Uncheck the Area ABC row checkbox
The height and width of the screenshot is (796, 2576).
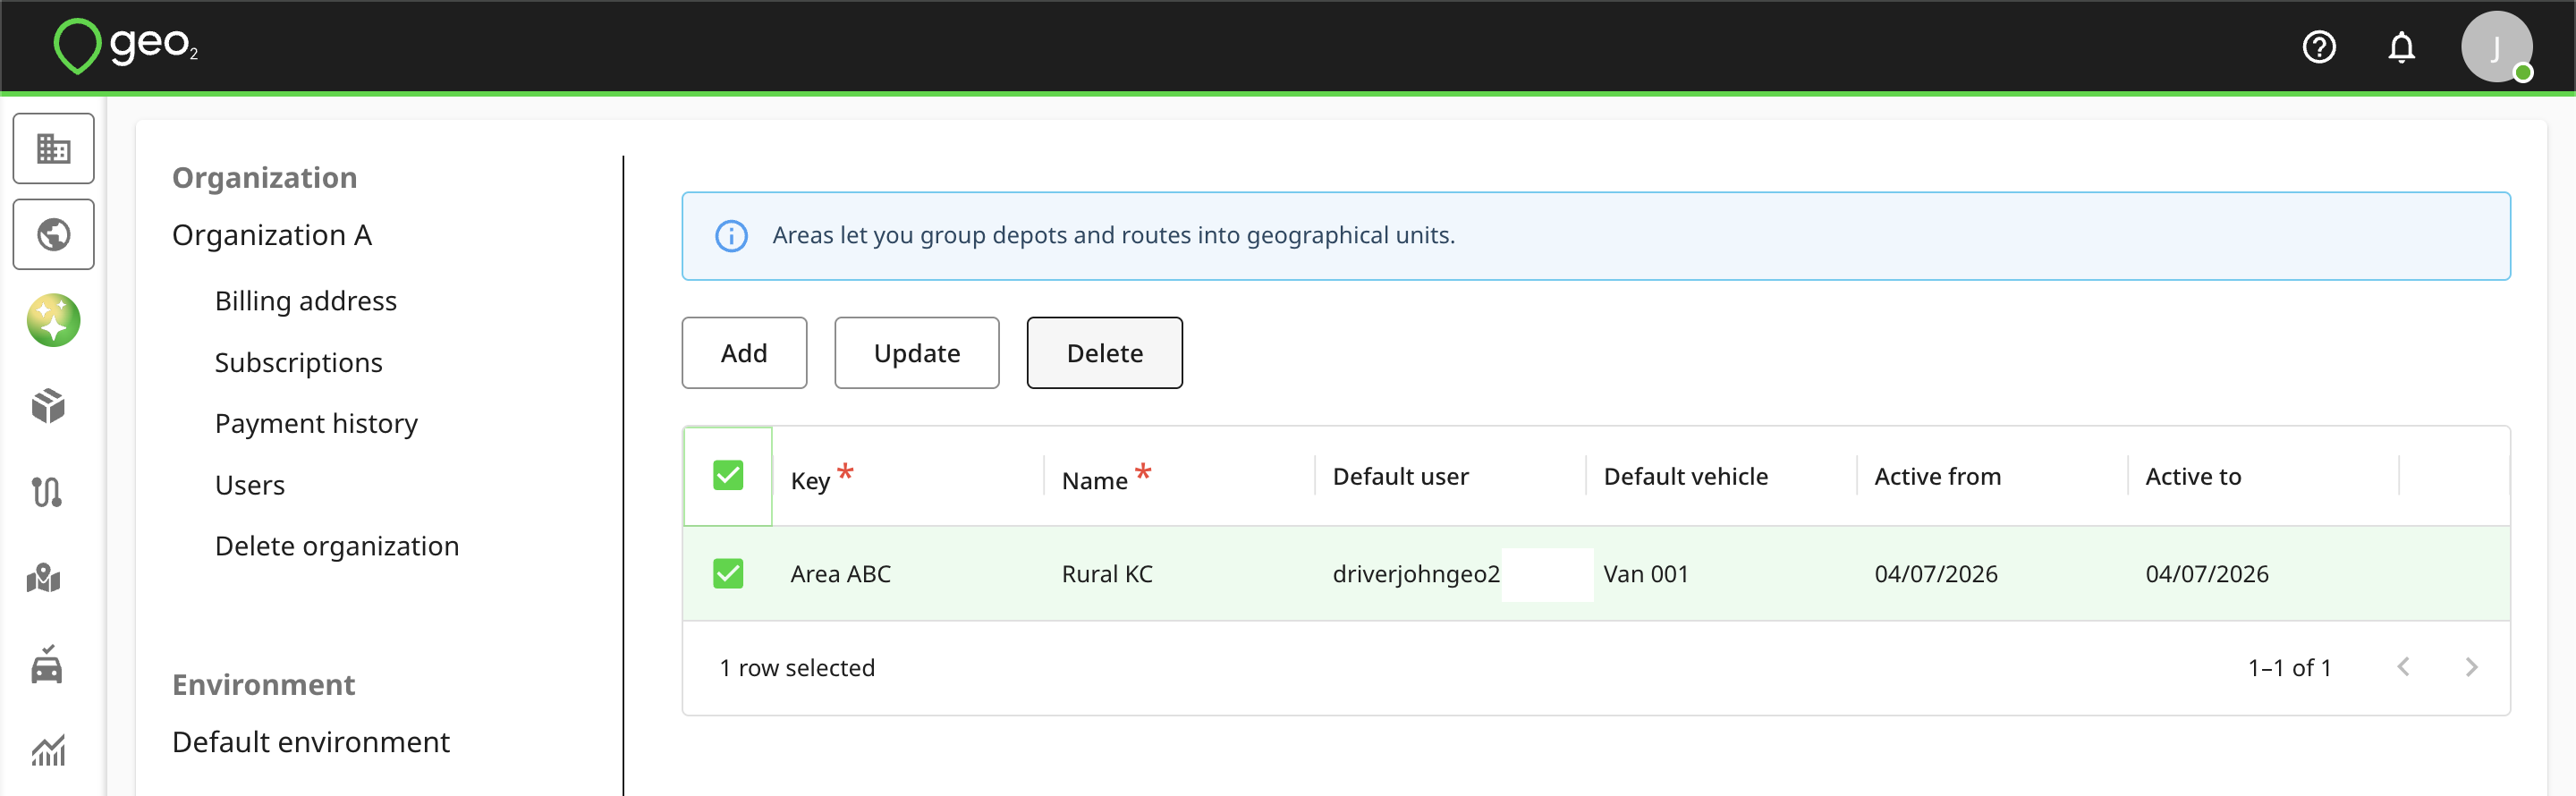728,574
